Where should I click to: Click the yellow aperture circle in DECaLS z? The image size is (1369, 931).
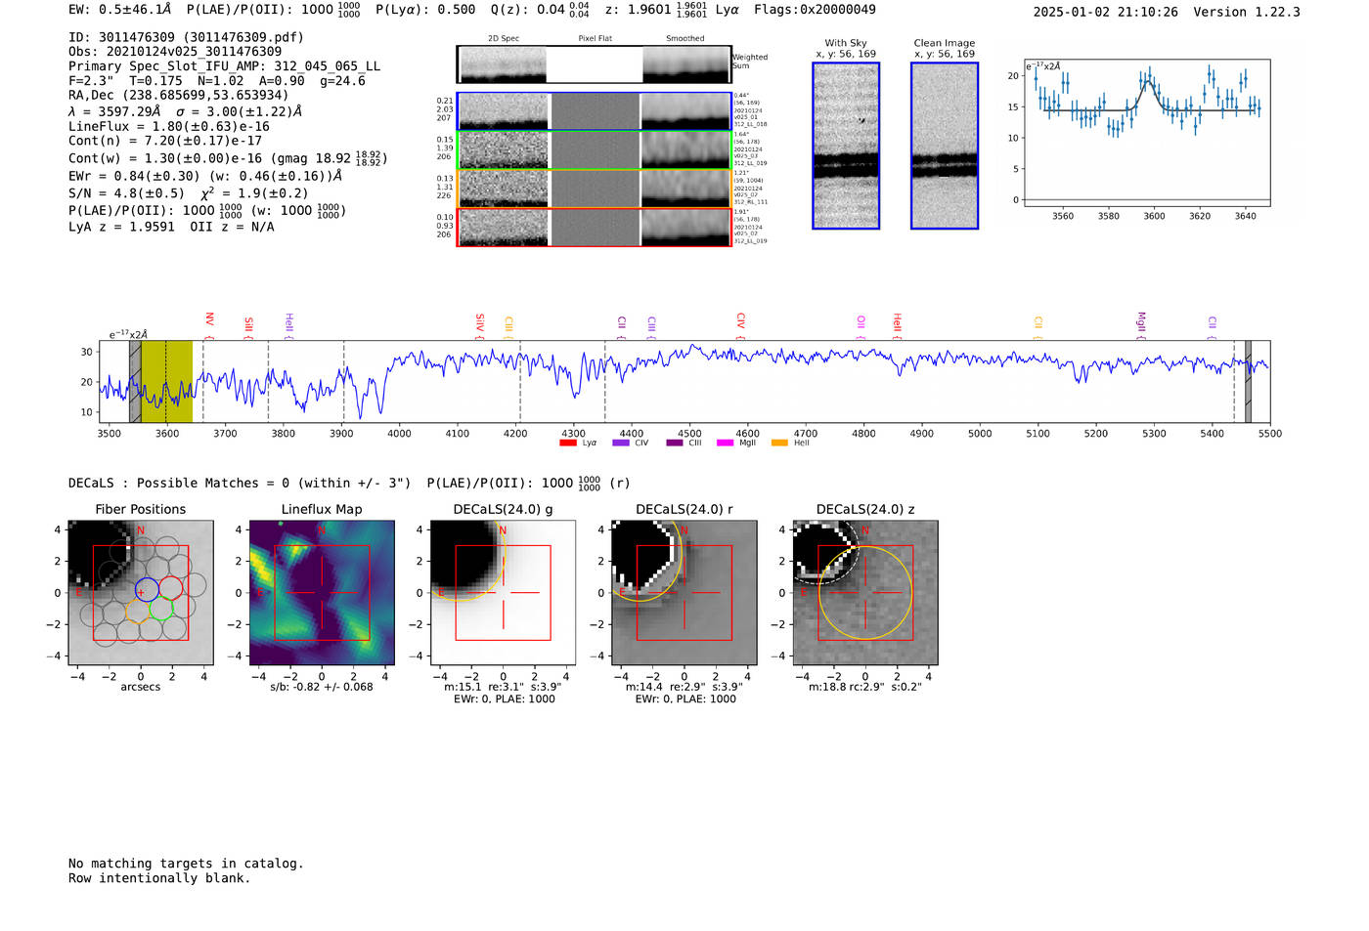pyautogui.click(x=865, y=593)
